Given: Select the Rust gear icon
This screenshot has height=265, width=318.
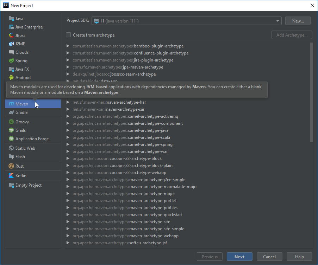Looking at the screenshot, I should [11, 166].
